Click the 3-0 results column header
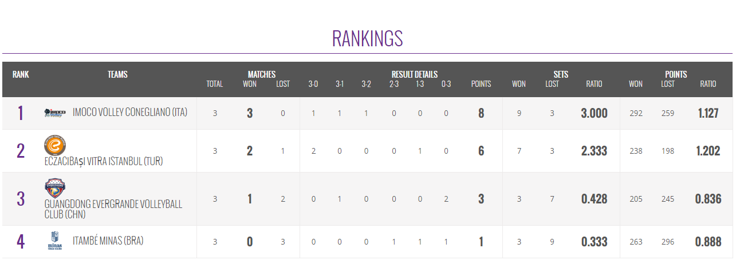736x276 pixels. pos(313,84)
